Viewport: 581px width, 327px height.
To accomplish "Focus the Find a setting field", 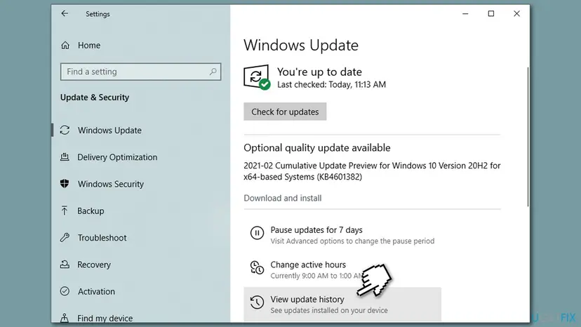I will coord(140,72).
